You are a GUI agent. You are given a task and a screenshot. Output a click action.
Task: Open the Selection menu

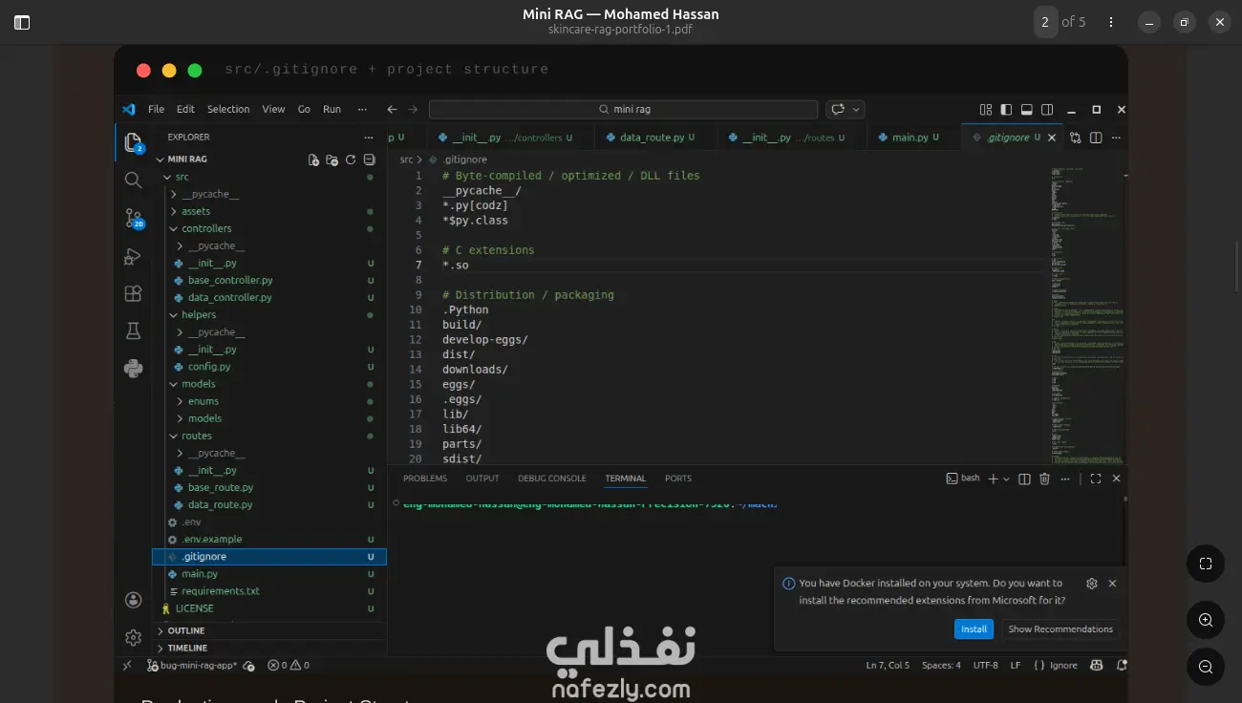[228, 109]
